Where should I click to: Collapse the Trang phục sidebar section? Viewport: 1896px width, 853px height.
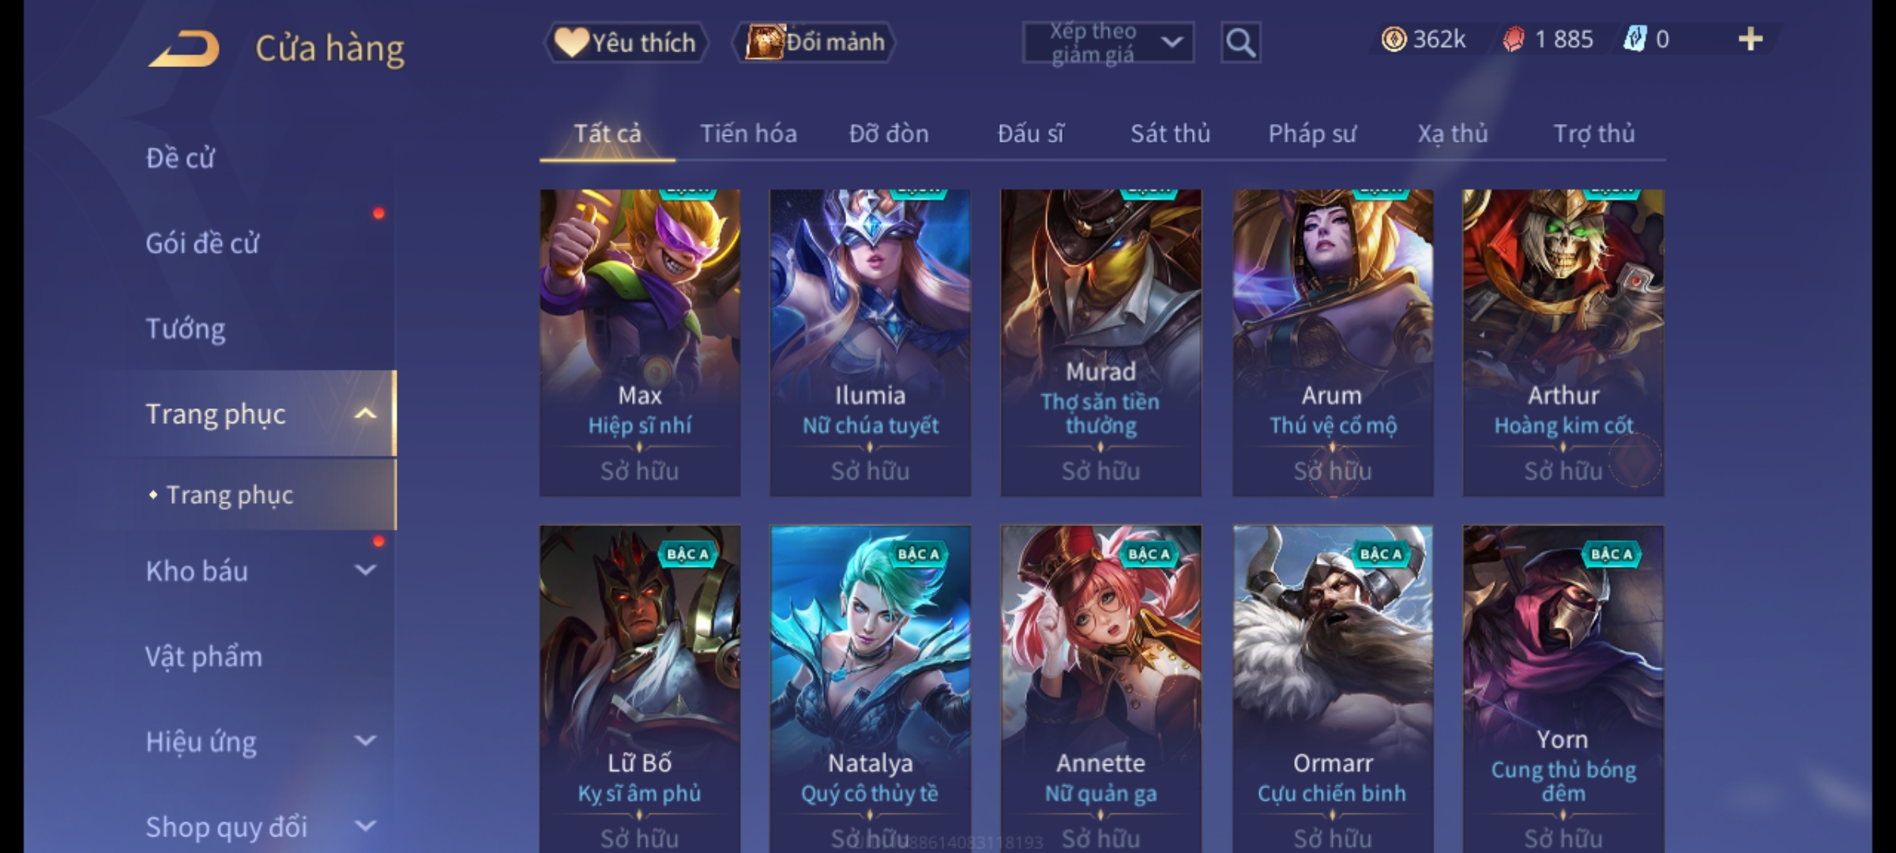click(x=365, y=414)
